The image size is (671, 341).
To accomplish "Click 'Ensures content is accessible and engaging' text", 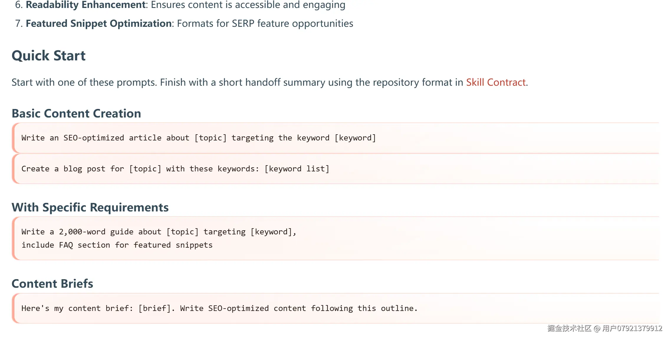I will 248,5.
